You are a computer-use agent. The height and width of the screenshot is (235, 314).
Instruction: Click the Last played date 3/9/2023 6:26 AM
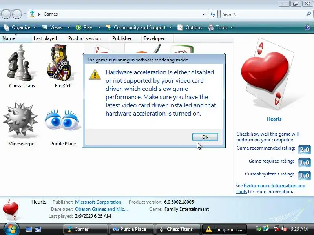click(93, 216)
